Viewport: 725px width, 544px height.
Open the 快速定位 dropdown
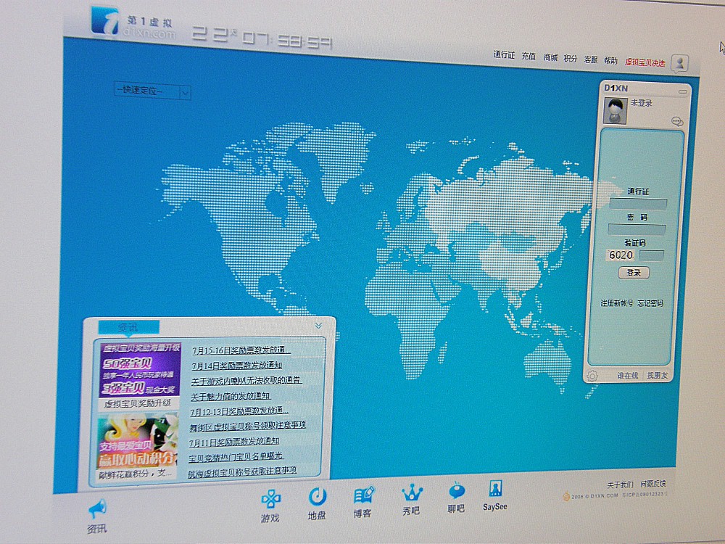coord(152,91)
